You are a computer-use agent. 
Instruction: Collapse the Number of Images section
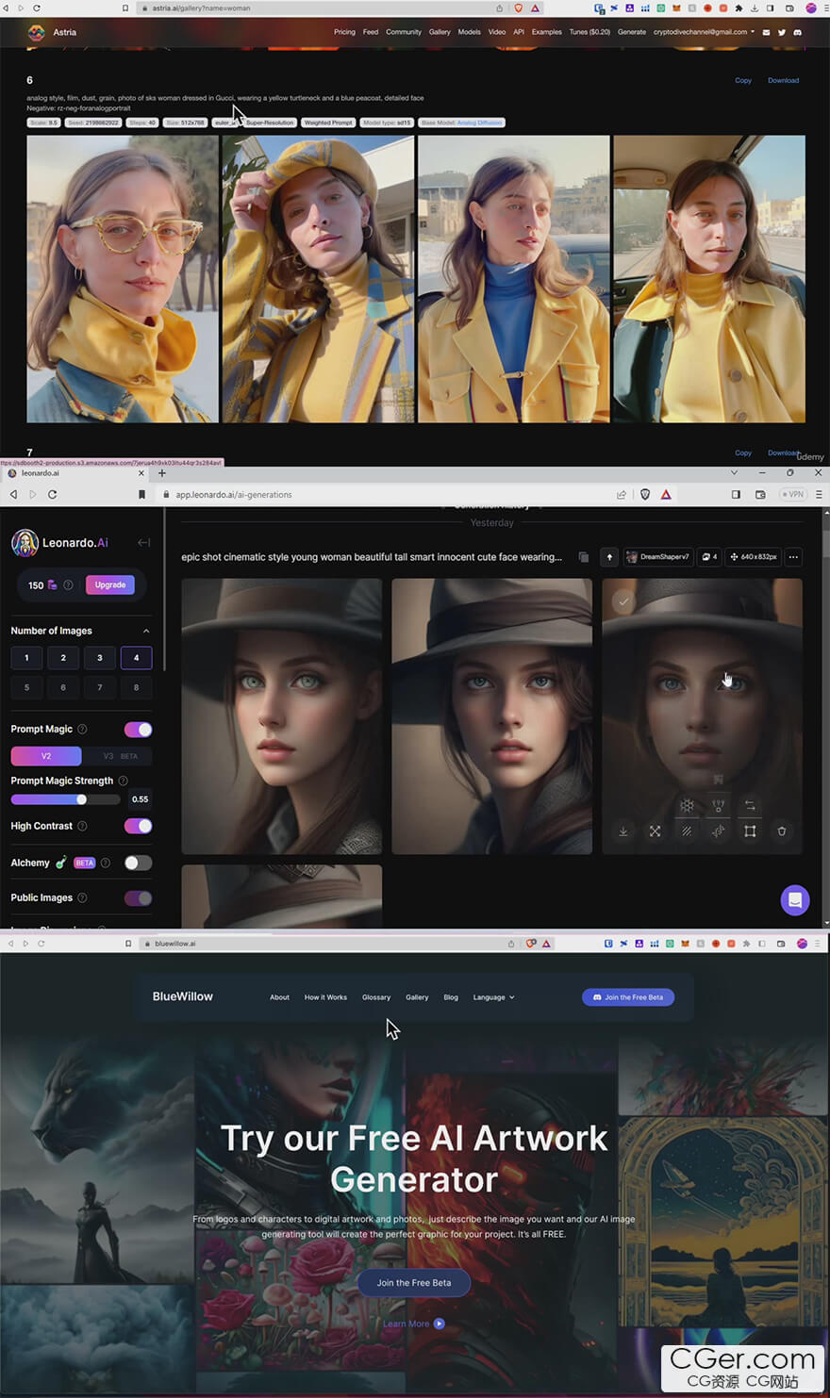point(146,631)
